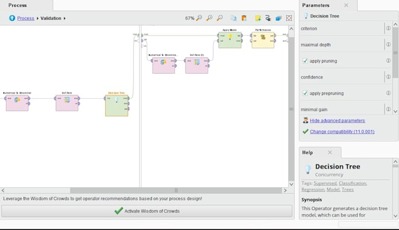This screenshot has height=230, width=399.
Task: Toggle apply pruning checkbox
Action: click(305, 61)
